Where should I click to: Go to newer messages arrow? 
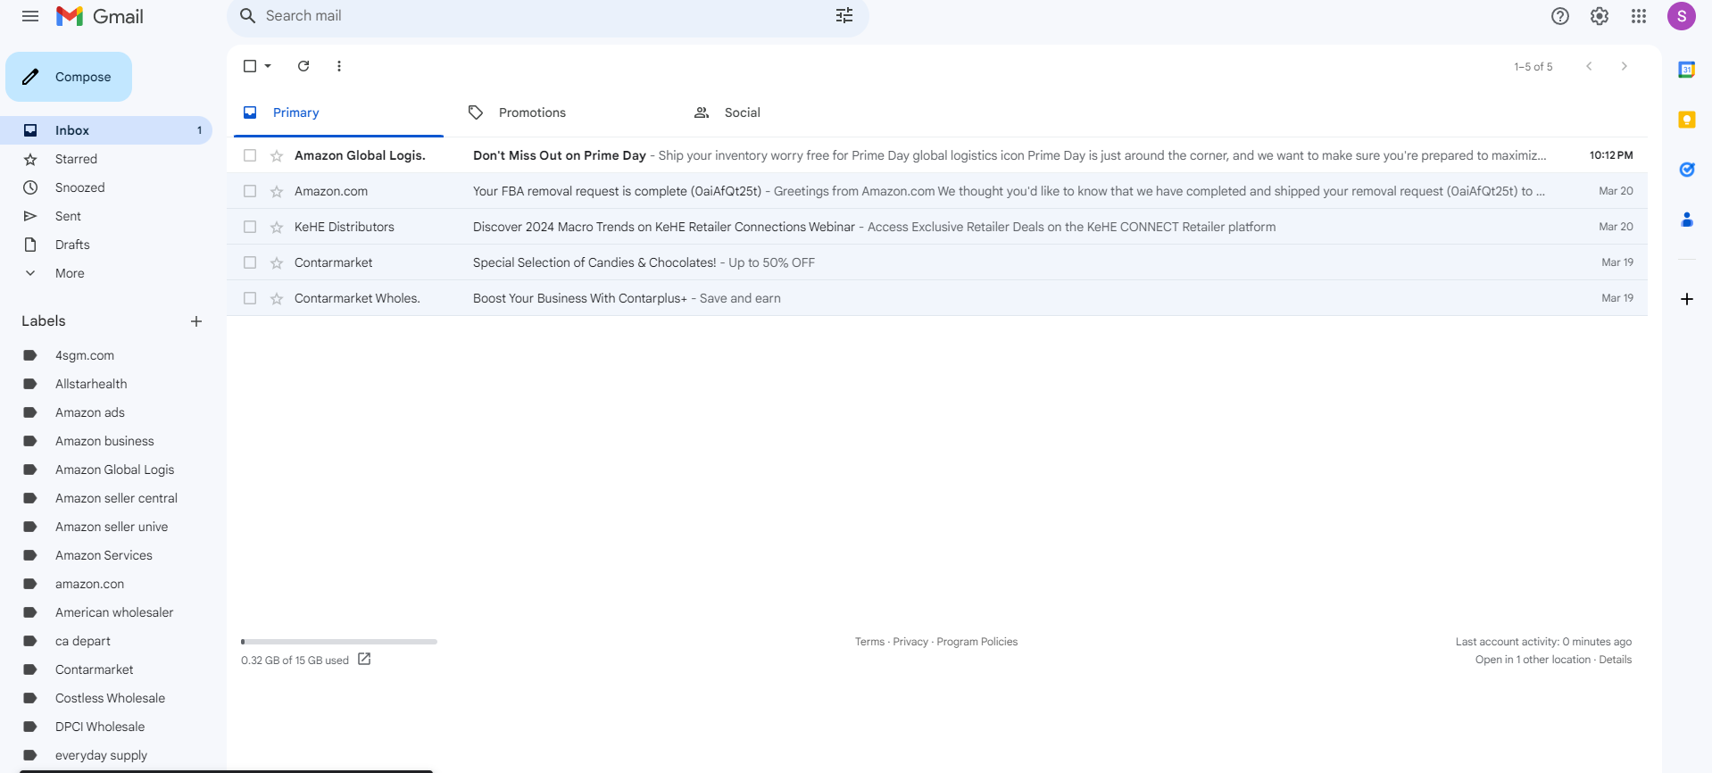1589,66
